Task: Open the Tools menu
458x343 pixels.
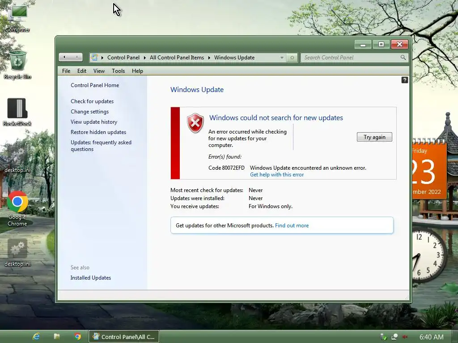Action: point(118,71)
